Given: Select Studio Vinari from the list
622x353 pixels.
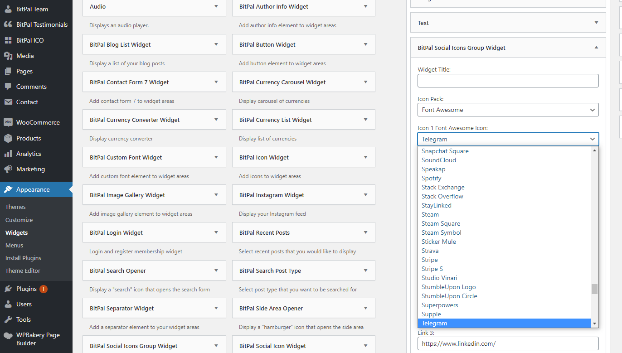Looking at the screenshot, I should (504, 278).
